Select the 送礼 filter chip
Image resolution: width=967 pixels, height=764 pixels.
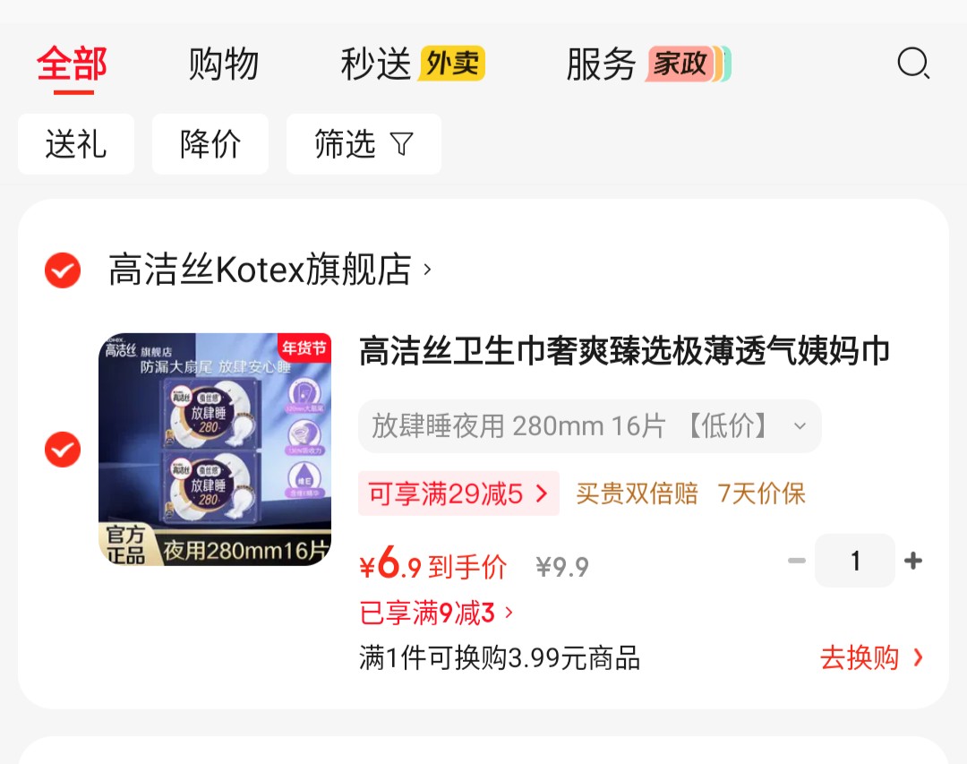click(76, 144)
